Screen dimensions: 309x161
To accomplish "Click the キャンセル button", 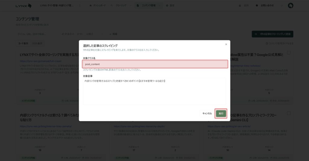I will 207,114.
